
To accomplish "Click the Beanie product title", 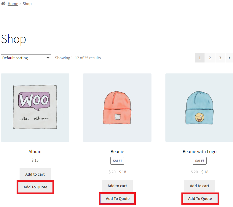I will coord(117,151).
